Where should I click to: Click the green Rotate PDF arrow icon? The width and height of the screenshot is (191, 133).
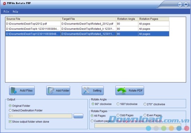[x=122, y=90]
